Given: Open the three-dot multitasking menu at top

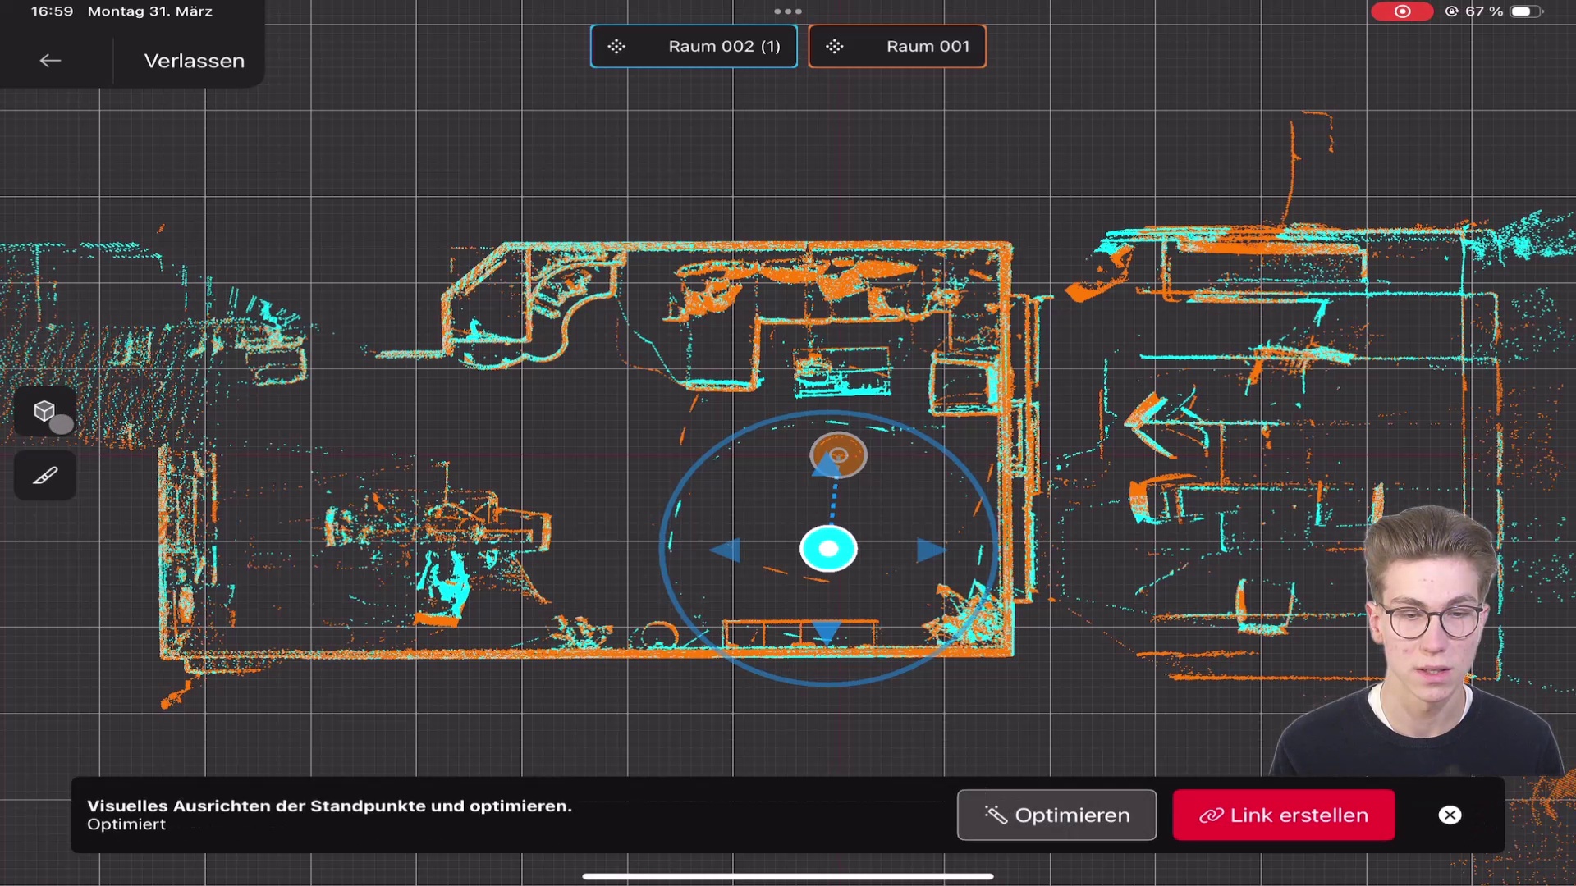Looking at the screenshot, I should 788,11.
